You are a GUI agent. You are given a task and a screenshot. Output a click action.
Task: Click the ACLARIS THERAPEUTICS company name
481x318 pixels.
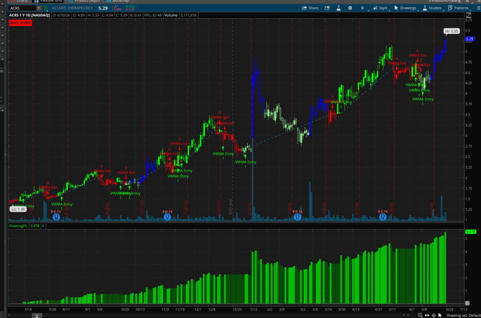(72, 8)
